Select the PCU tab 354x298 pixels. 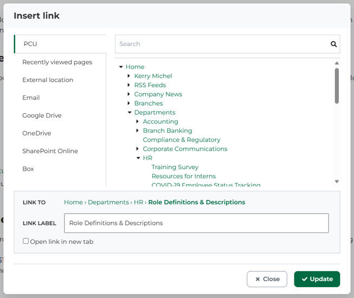pyautogui.click(x=60, y=44)
